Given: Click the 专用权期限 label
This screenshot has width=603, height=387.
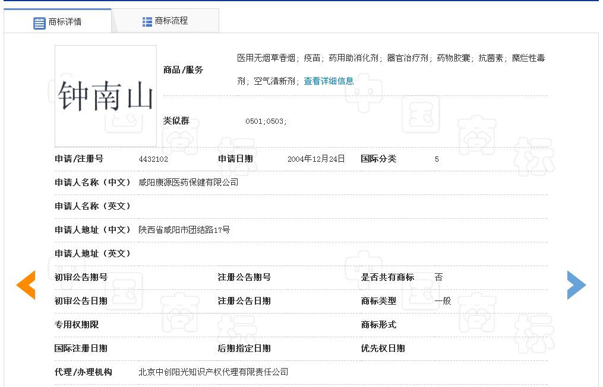Looking at the screenshot, I should click(77, 325).
